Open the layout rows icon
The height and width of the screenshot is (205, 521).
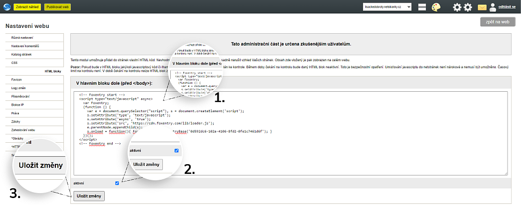(x=422, y=7)
